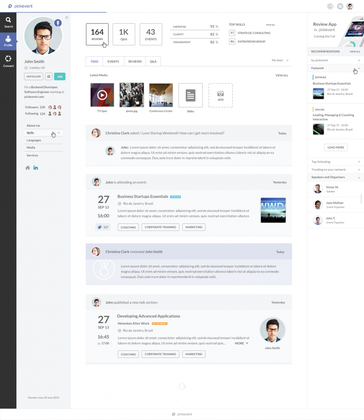Open Search from the left sidebar
The width and height of the screenshot is (364, 420).
pyautogui.click(x=8, y=22)
